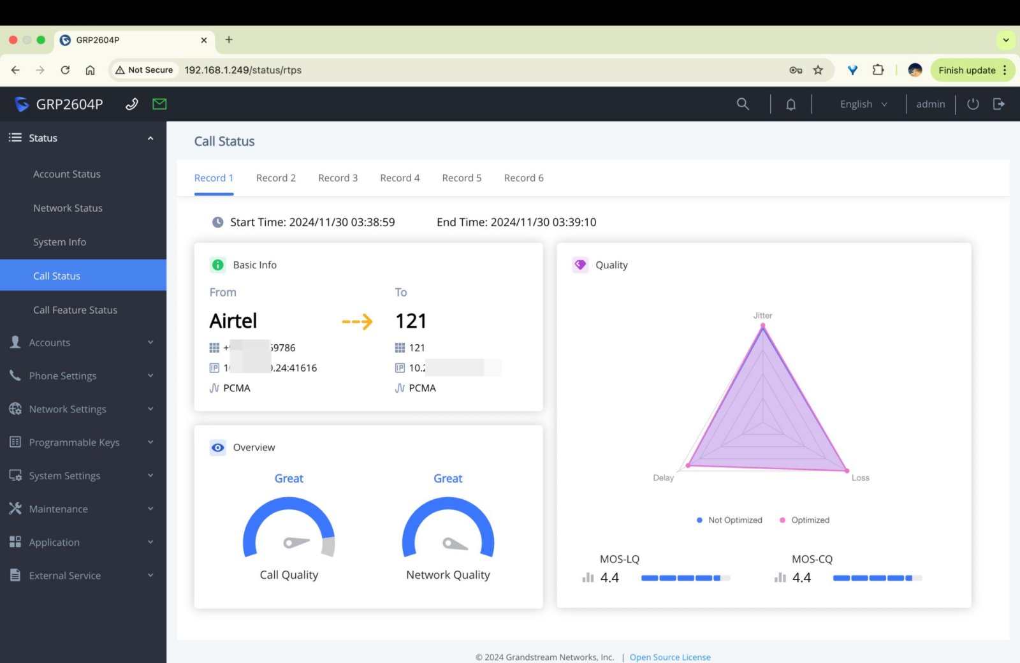
Task: Click the MOS-CQ bar chart icon
Action: [780, 578]
